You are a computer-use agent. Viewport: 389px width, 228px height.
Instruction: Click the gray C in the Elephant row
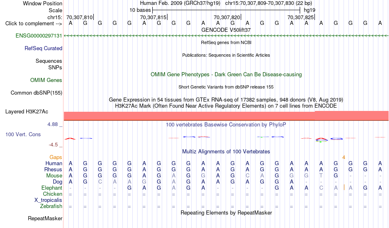tap(321, 188)
